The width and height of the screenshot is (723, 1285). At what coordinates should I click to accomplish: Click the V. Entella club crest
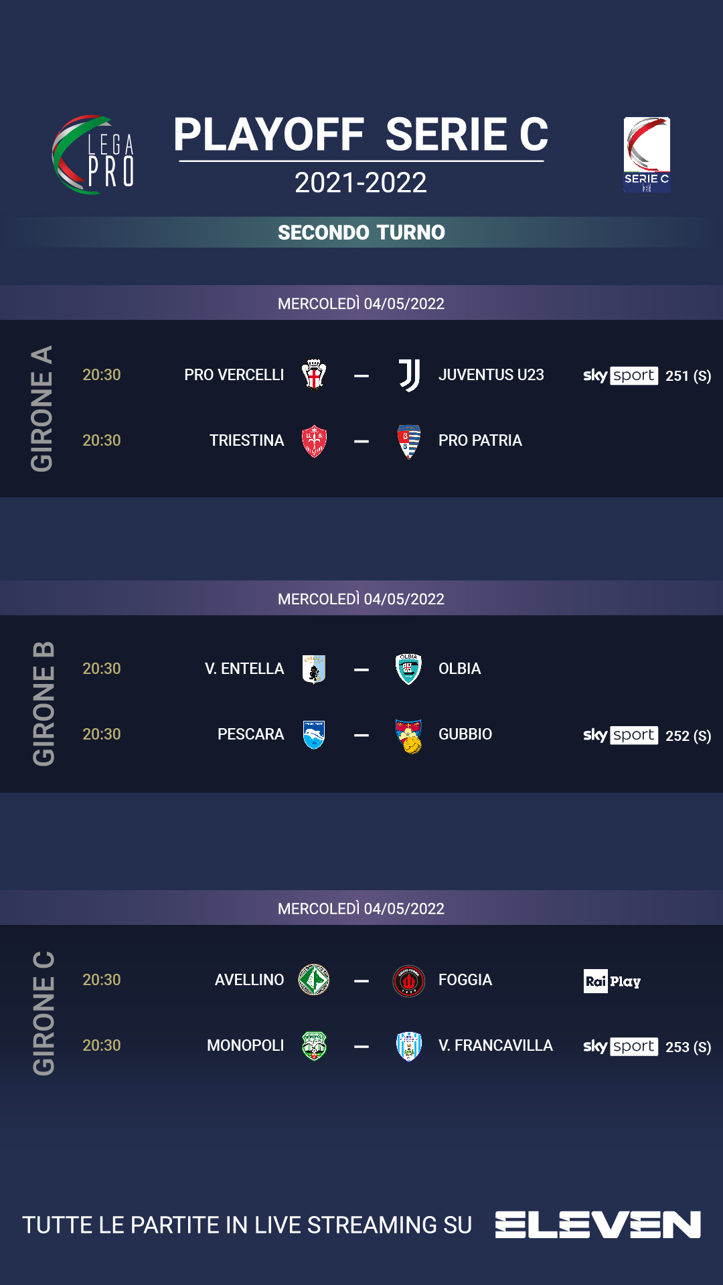[x=314, y=669]
